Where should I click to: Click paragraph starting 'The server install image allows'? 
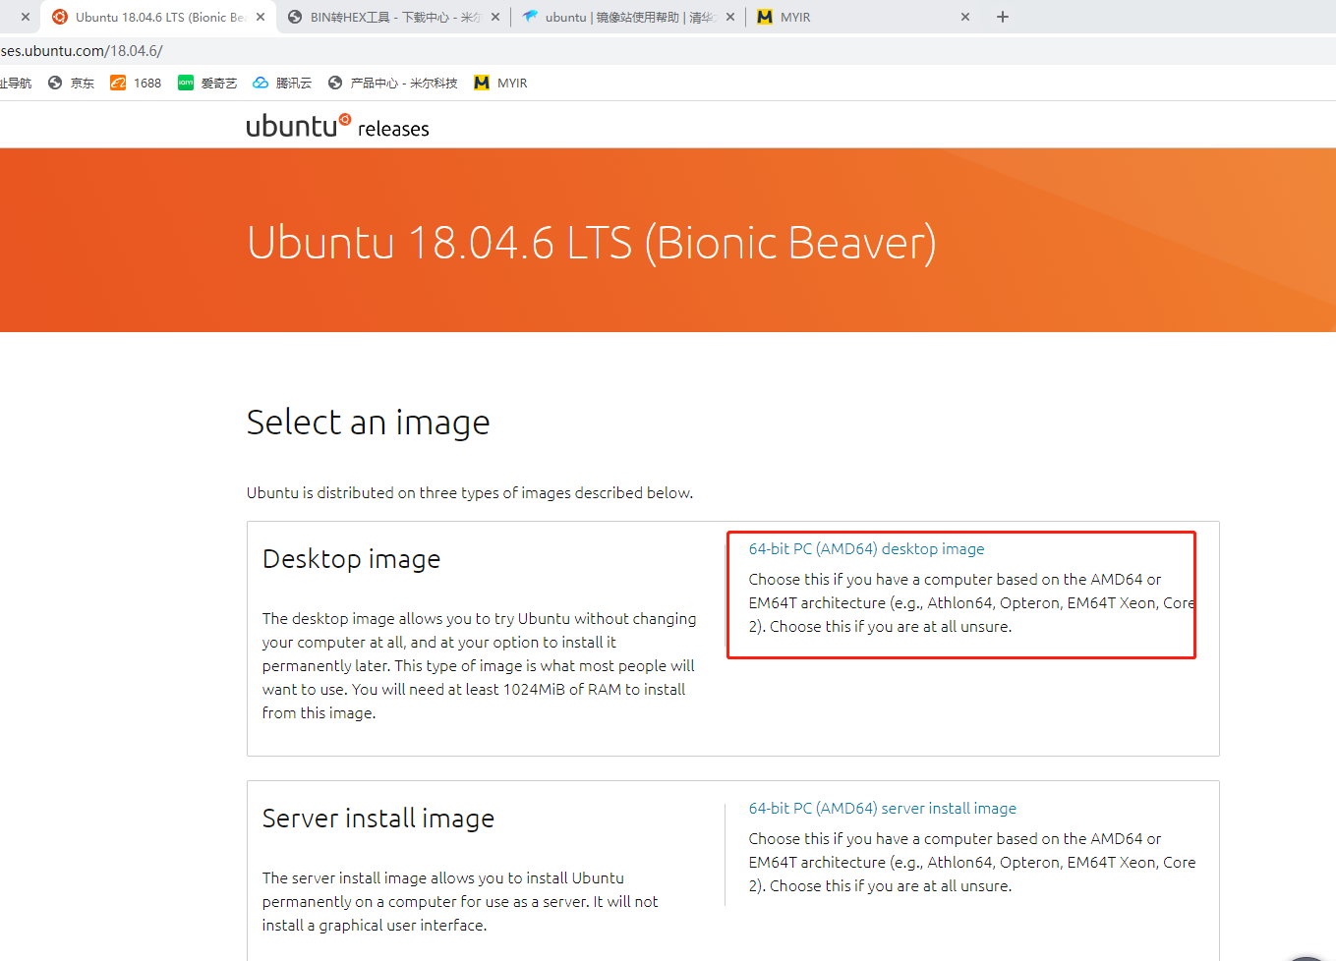point(460,902)
